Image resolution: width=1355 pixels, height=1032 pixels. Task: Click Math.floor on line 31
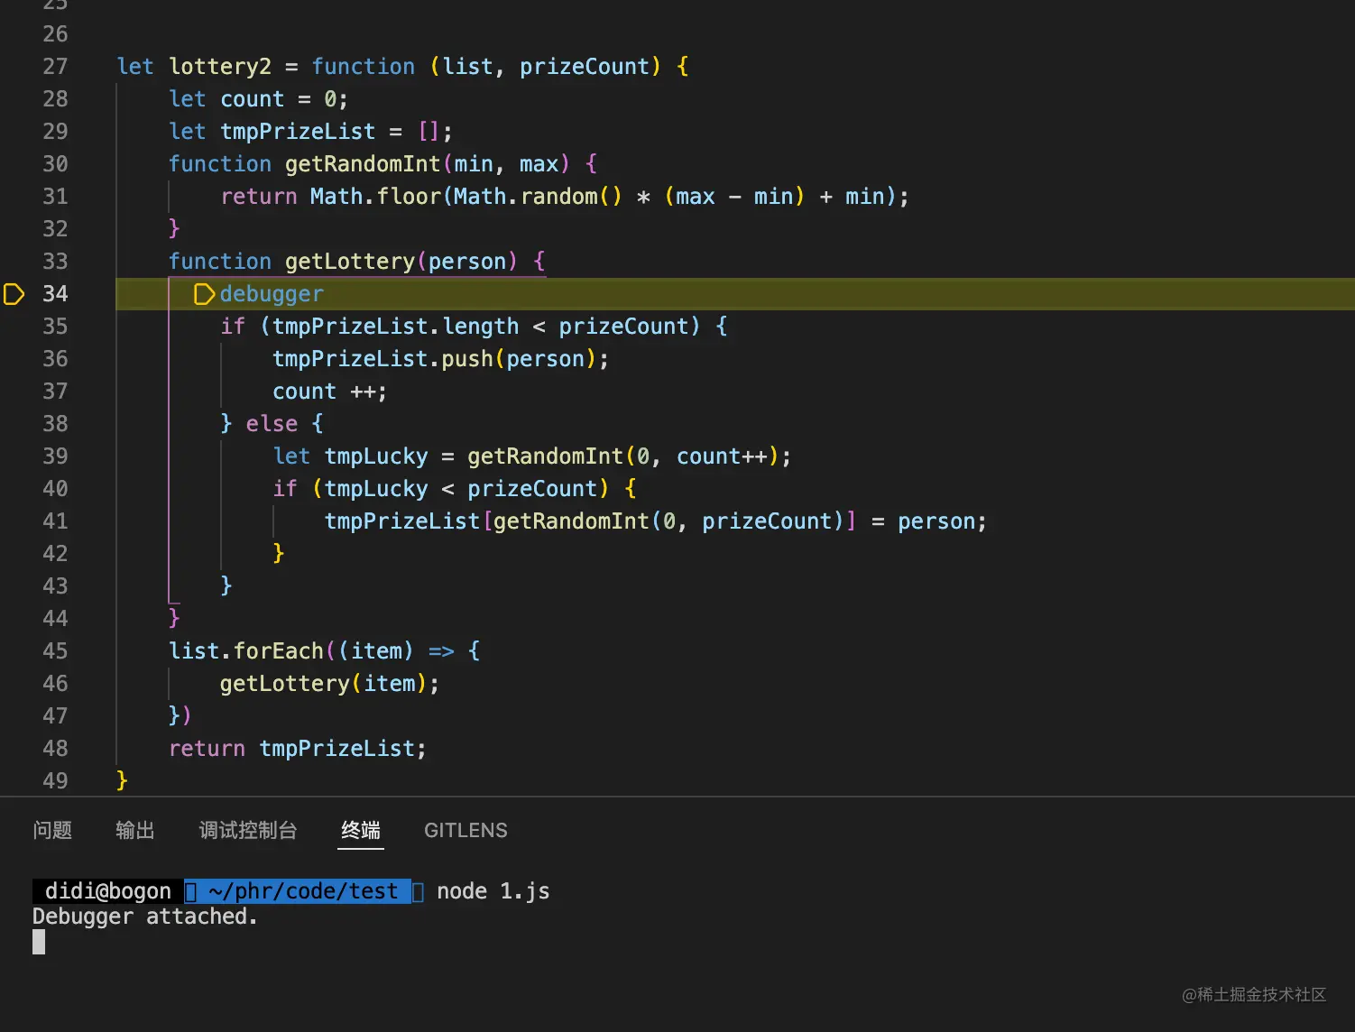[375, 197]
